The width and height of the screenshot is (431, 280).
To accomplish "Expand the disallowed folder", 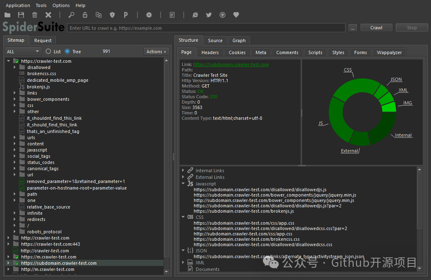I will (x=14, y=67).
